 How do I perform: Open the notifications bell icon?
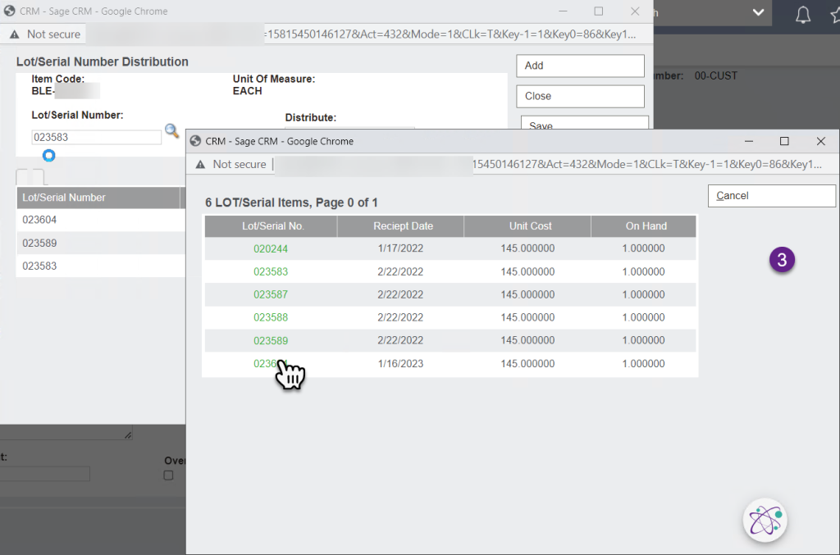802,15
